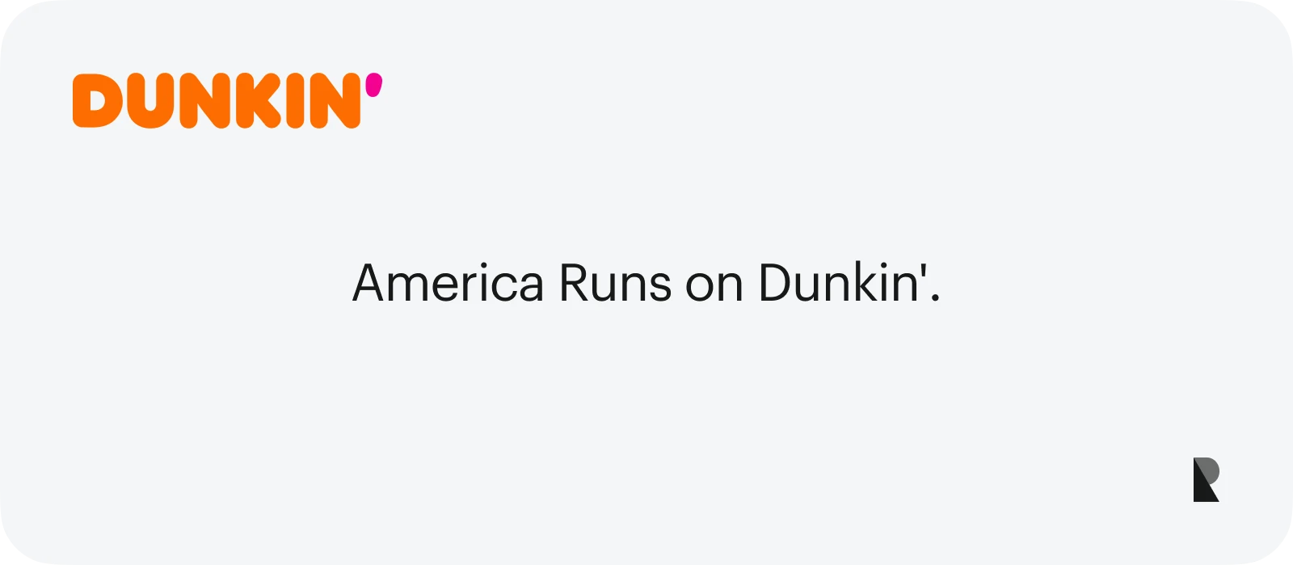Click the word "on" in the slogan
The image size is (1293, 565).
[714, 285]
